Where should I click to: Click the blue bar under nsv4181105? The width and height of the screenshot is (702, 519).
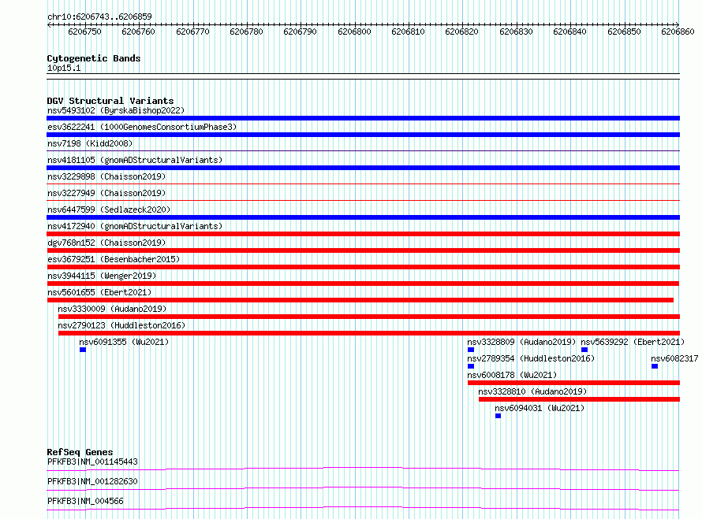(363, 168)
